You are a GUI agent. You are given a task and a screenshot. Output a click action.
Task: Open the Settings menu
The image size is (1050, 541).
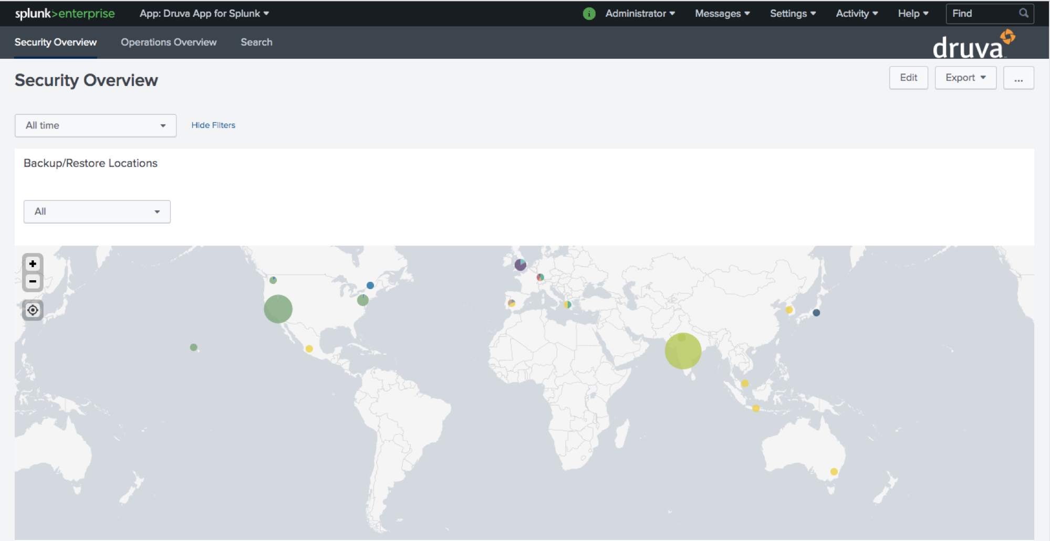click(x=793, y=14)
